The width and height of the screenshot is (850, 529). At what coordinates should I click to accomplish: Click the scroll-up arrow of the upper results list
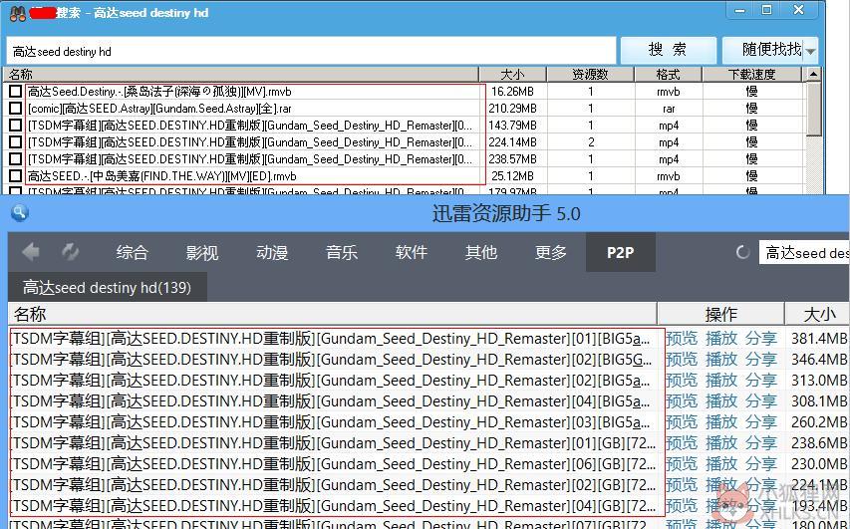point(814,75)
